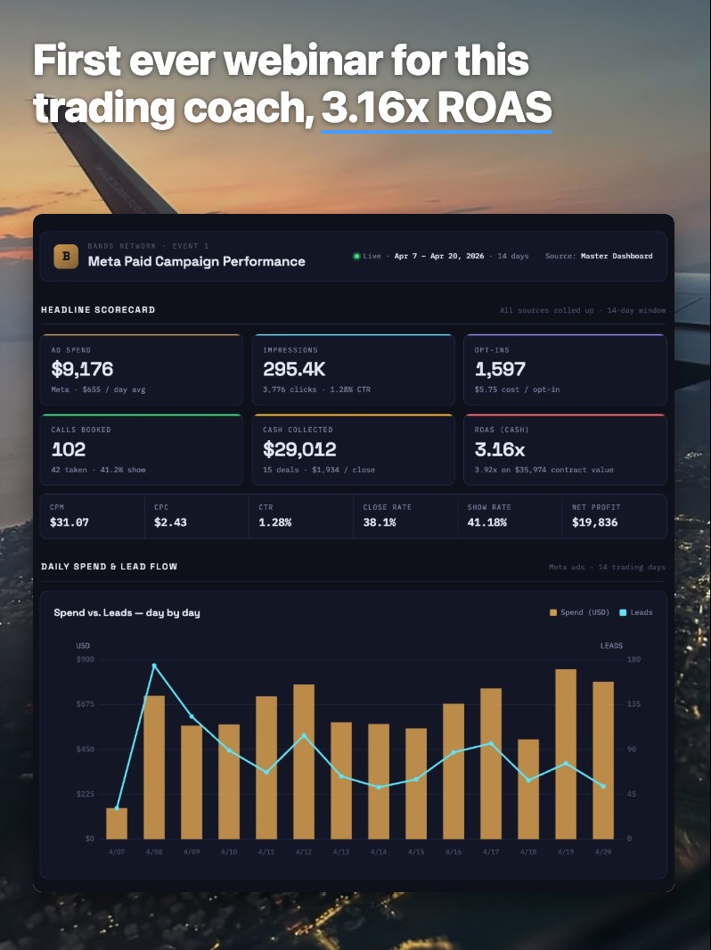711x950 pixels.
Task: Click the 15 deals · $1,934 / close subtext
Action: click(319, 470)
